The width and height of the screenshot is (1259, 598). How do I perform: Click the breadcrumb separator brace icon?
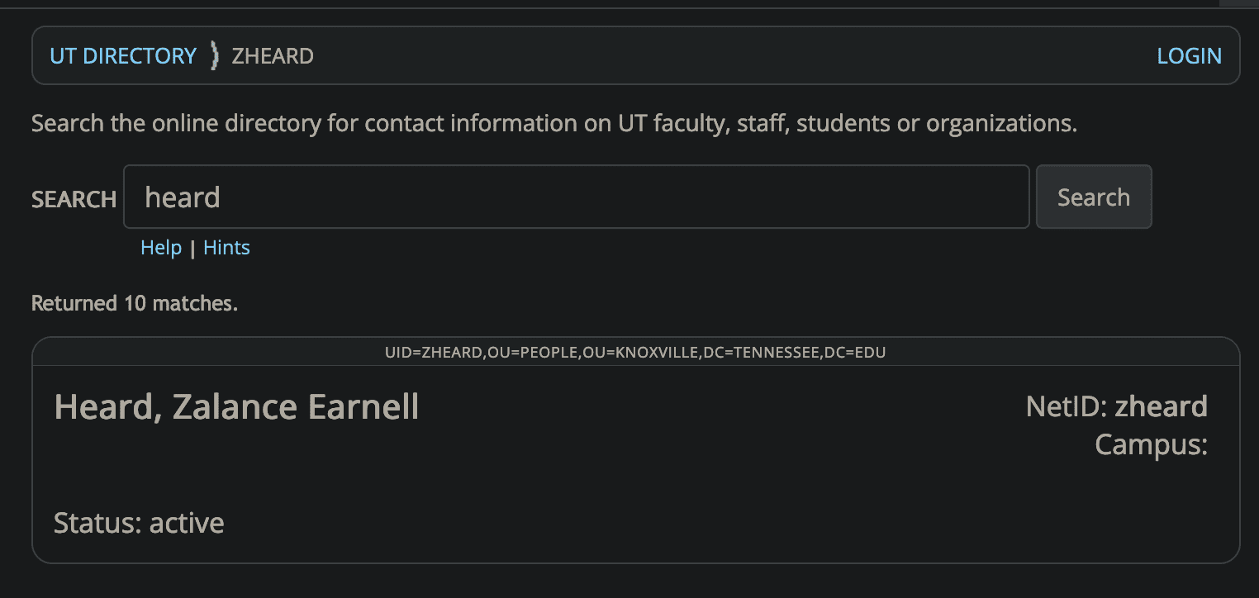click(x=215, y=56)
